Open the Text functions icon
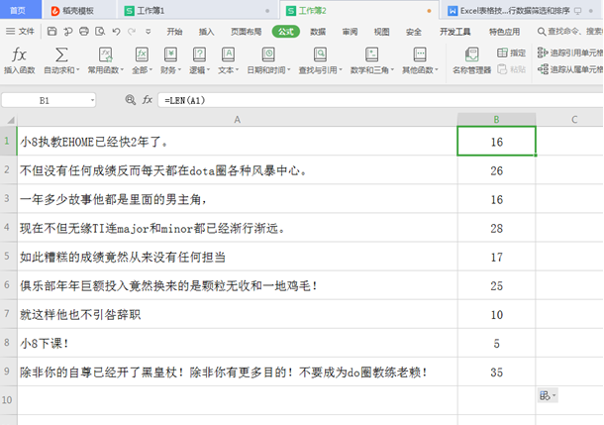The image size is (604, 425). pyautogui.click(x=228, y=54)
